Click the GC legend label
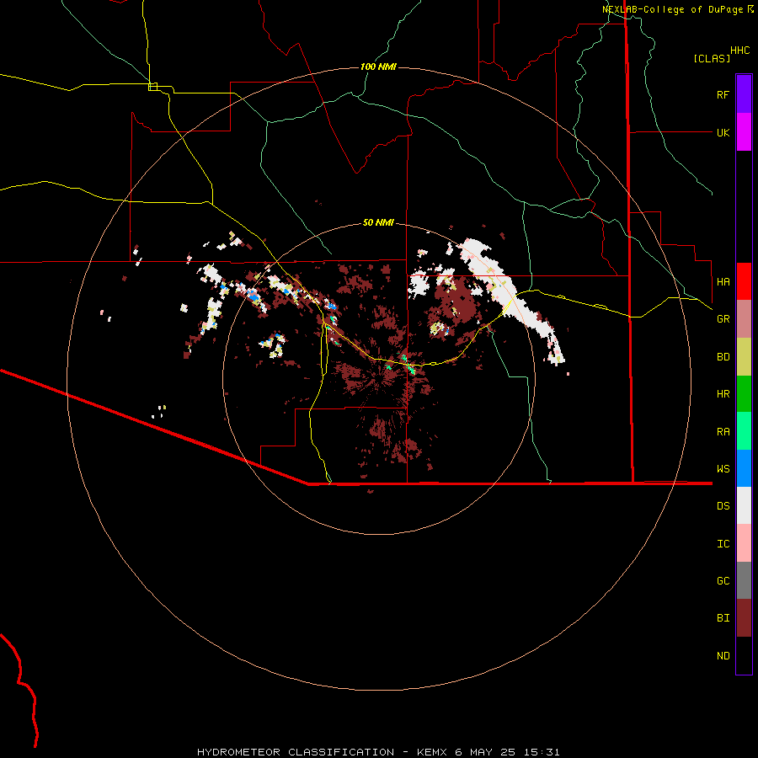This screenshot has height=758, width=758. (x=723, y=581)
